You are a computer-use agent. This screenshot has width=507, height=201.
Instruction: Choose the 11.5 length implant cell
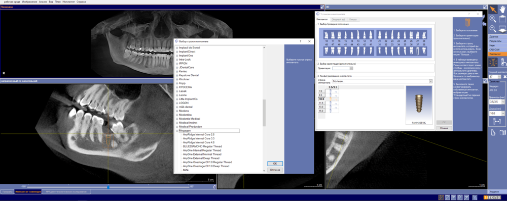[x=334, y=103]
